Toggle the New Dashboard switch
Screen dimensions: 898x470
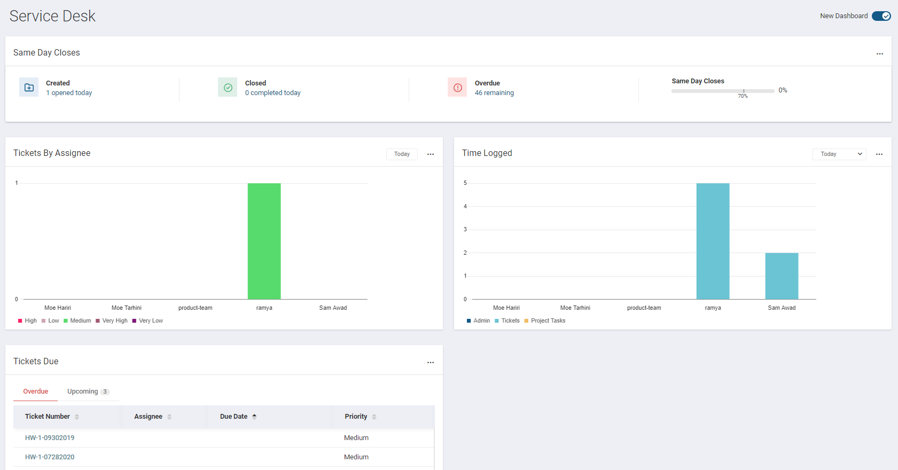(881, 16)
